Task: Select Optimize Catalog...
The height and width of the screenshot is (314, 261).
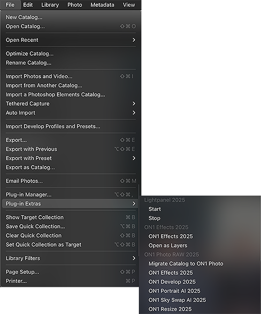Action: (70, 54)
